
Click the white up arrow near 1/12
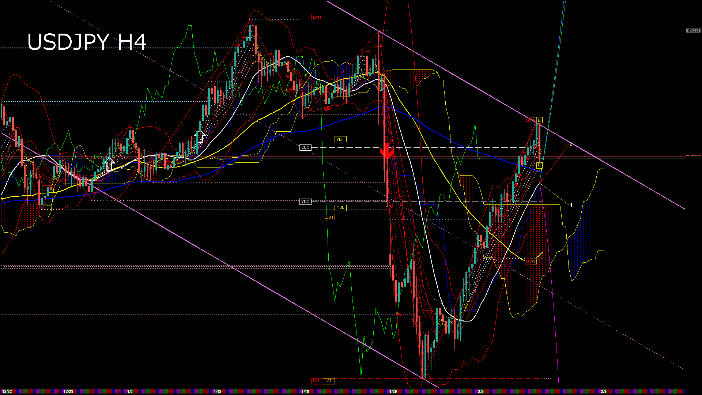(200, 137)
